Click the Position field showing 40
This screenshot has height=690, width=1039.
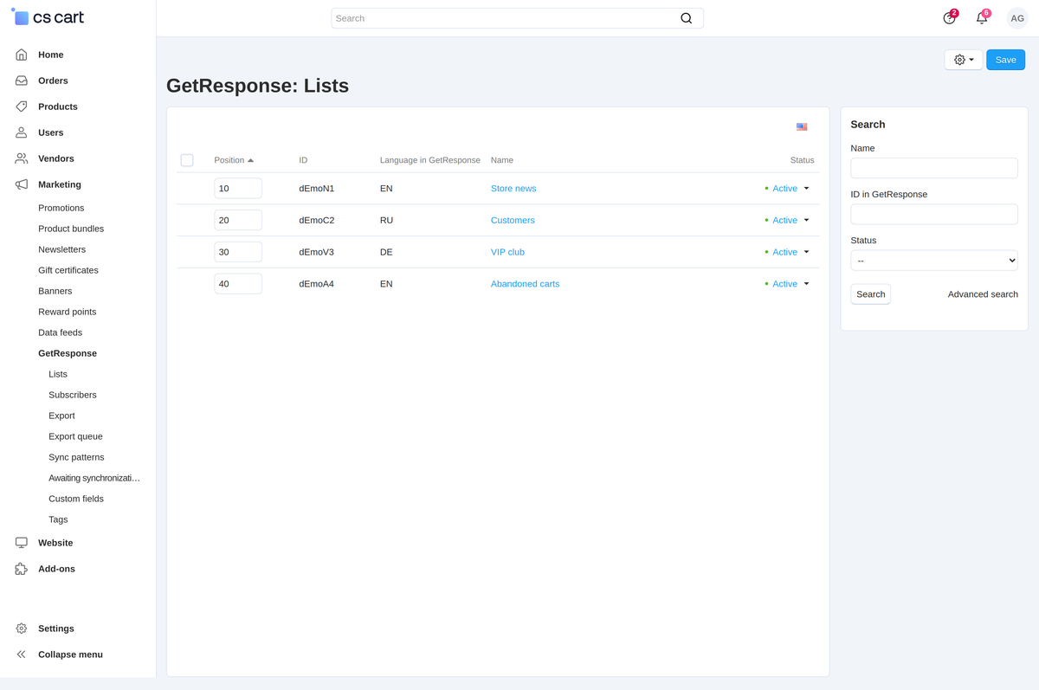click(238, 284)
